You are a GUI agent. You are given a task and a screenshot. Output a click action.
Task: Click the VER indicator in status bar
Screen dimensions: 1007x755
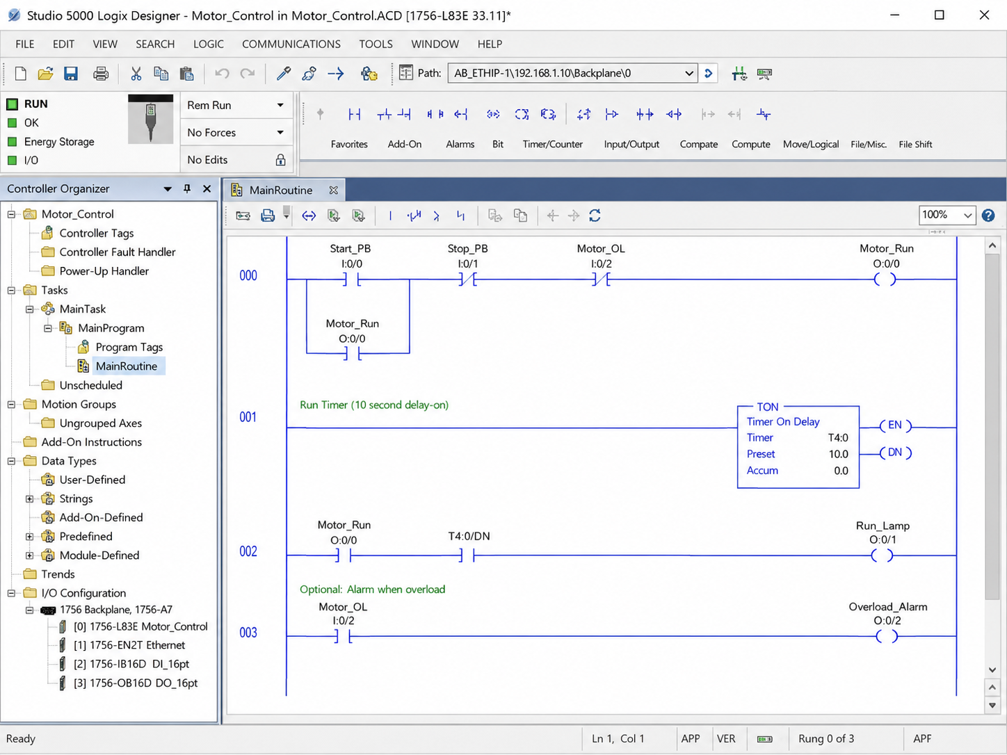click(726, 738)
